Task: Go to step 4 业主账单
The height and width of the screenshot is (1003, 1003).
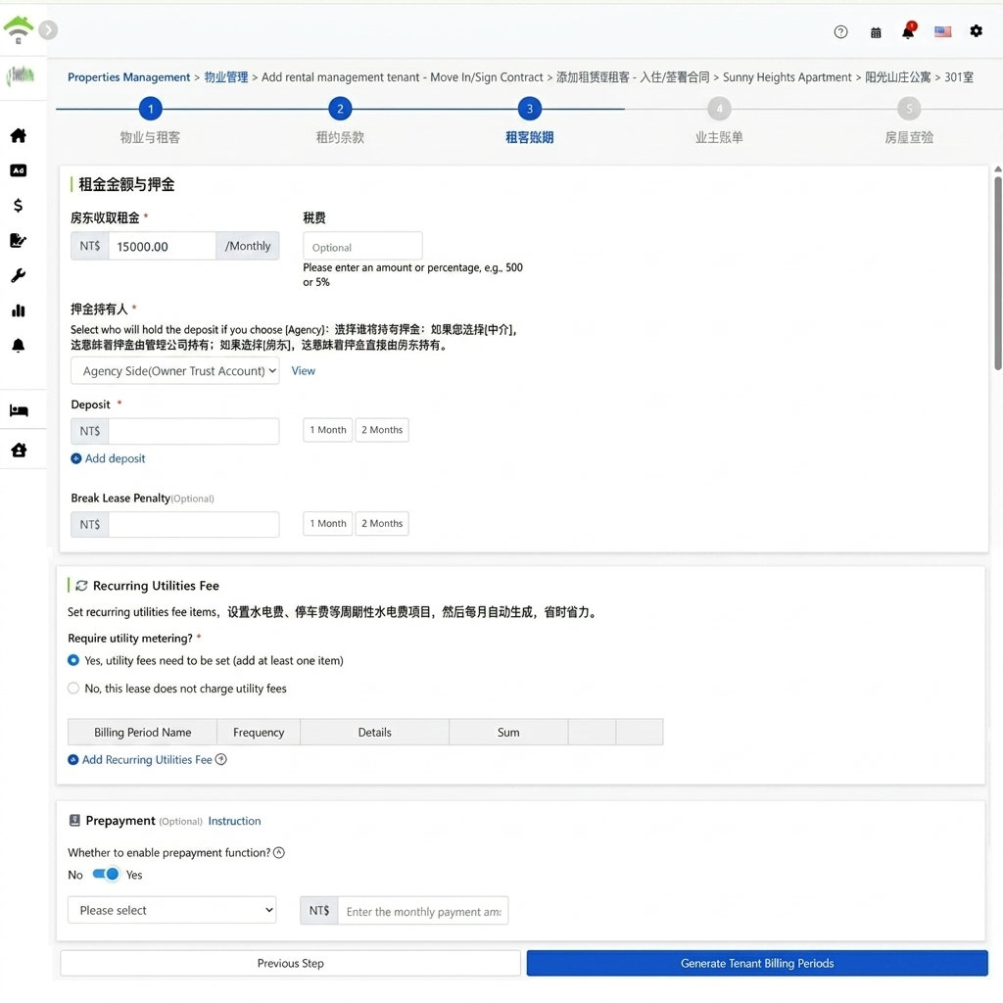Action: pyautogui.click(x=719, y=109)
